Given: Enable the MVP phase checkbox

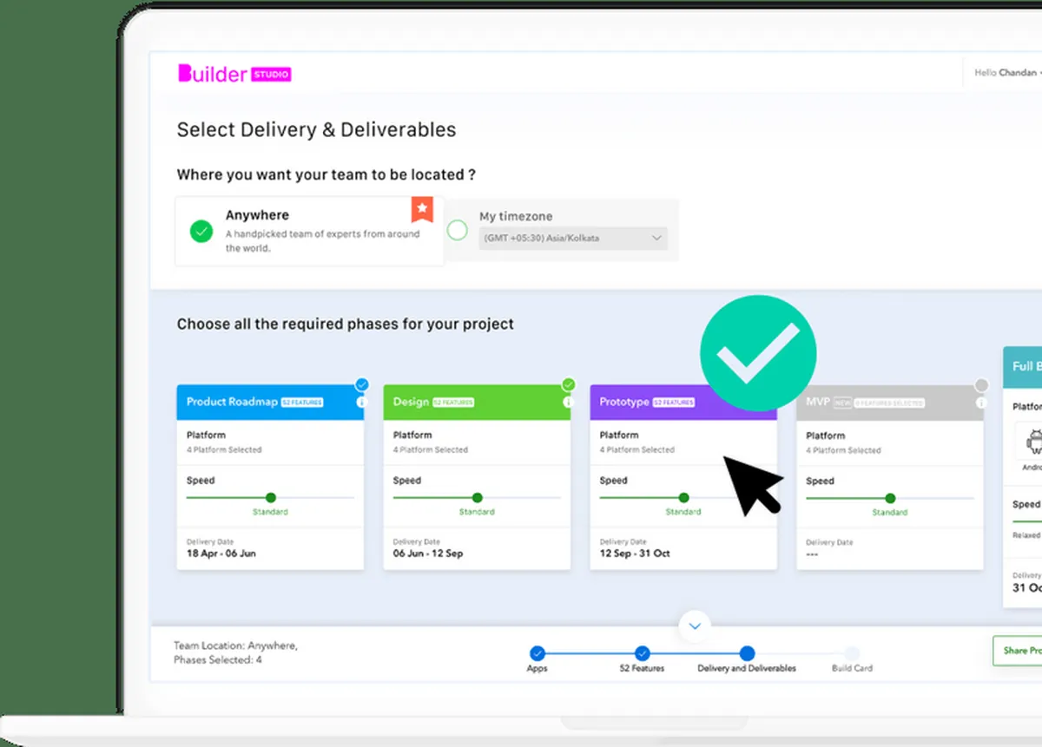Looking at the screenshot, I should 981,385.
